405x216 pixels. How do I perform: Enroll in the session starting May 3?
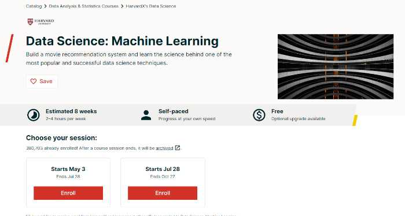pos(68,193)
